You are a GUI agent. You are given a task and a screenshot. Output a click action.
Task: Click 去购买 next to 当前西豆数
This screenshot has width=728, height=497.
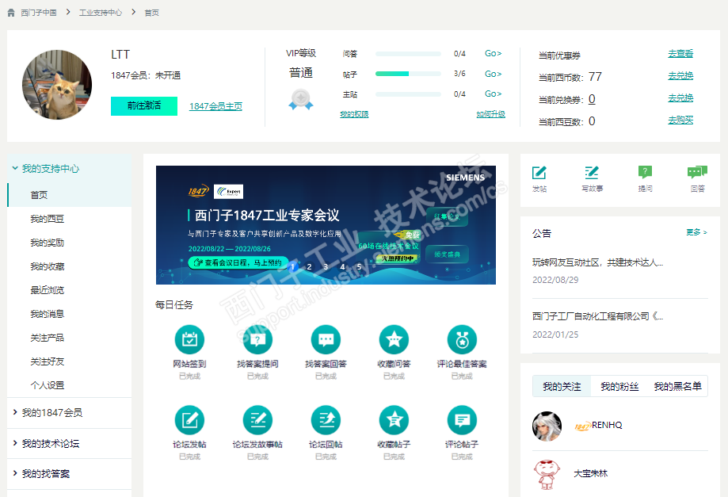[680, 120]
